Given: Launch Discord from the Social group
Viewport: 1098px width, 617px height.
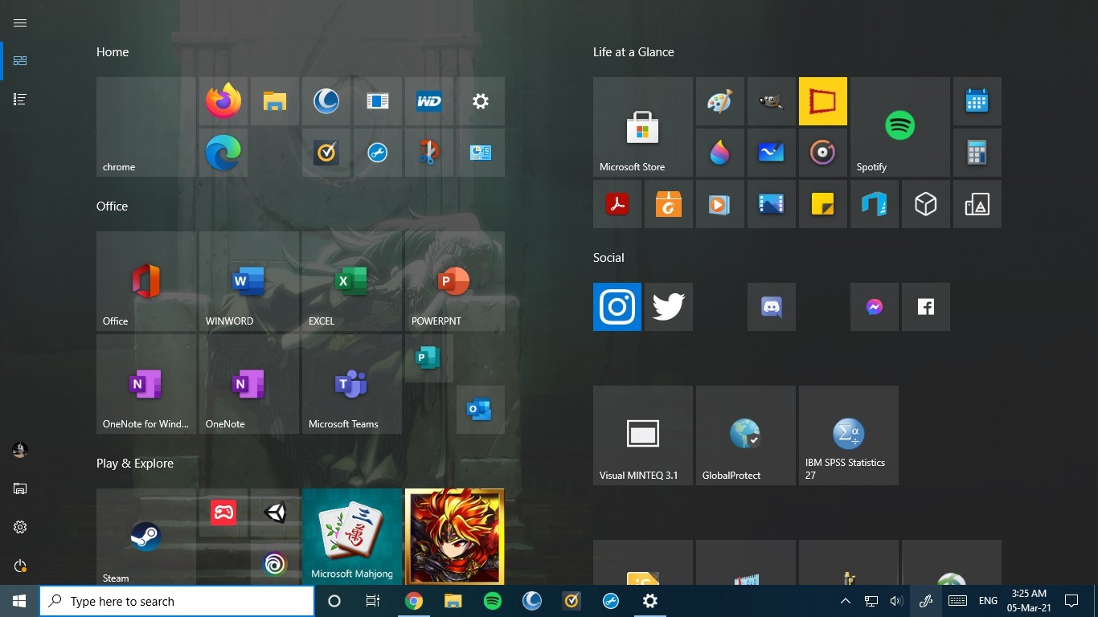Looking at the screenshot, I should click(x=772, y=307).
